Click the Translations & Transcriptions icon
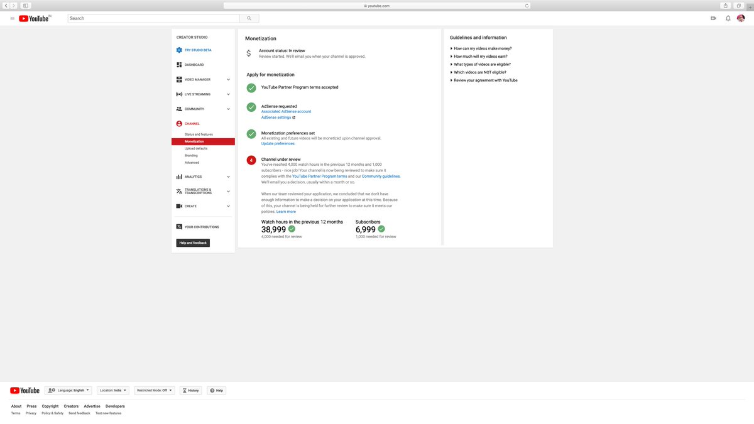 (179, 192)
